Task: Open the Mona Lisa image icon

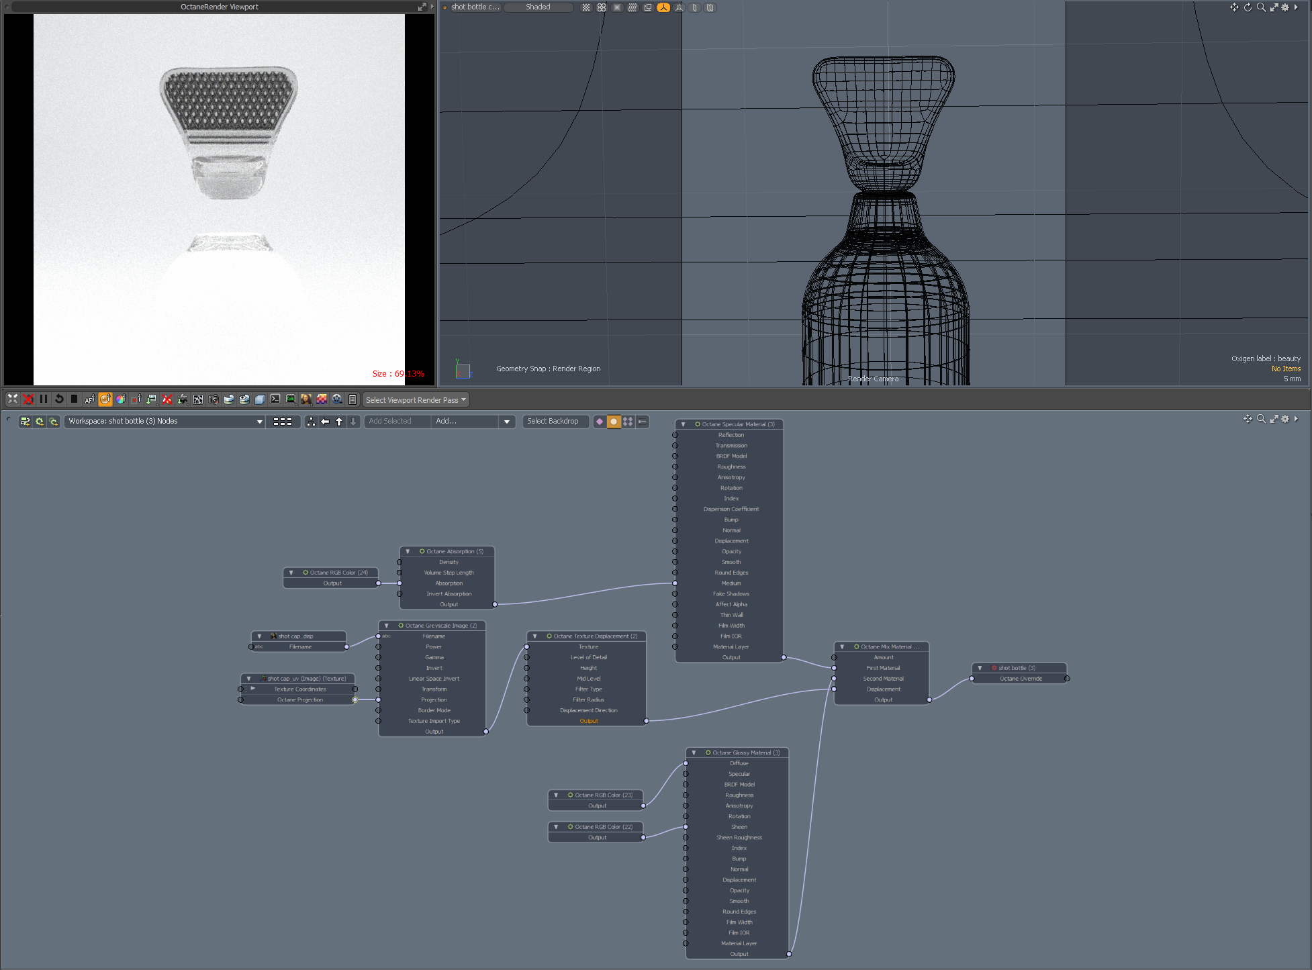Action: pos(306,399)
